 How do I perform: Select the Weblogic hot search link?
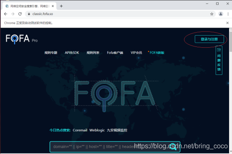97,130
